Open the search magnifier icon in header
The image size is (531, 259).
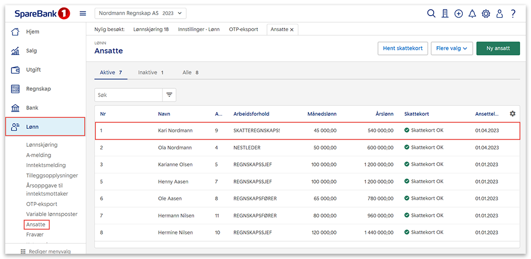(431, 14)
